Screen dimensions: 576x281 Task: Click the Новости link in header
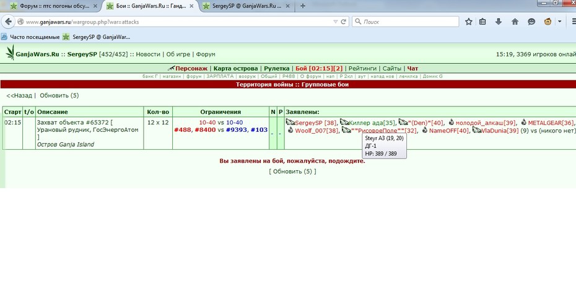(148, 54)
